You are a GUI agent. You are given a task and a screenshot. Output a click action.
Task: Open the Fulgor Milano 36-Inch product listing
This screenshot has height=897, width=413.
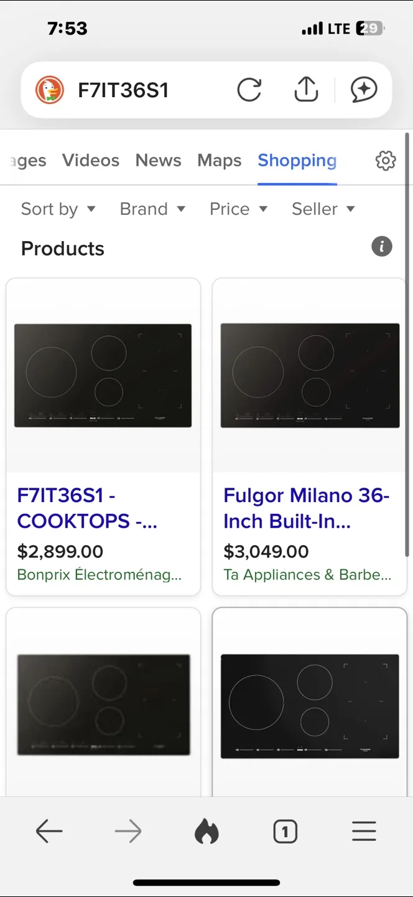coord(307,508)
